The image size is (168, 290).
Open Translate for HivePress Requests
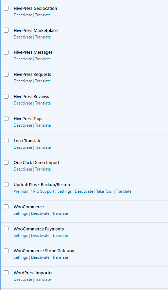click(x=43, y=81)
